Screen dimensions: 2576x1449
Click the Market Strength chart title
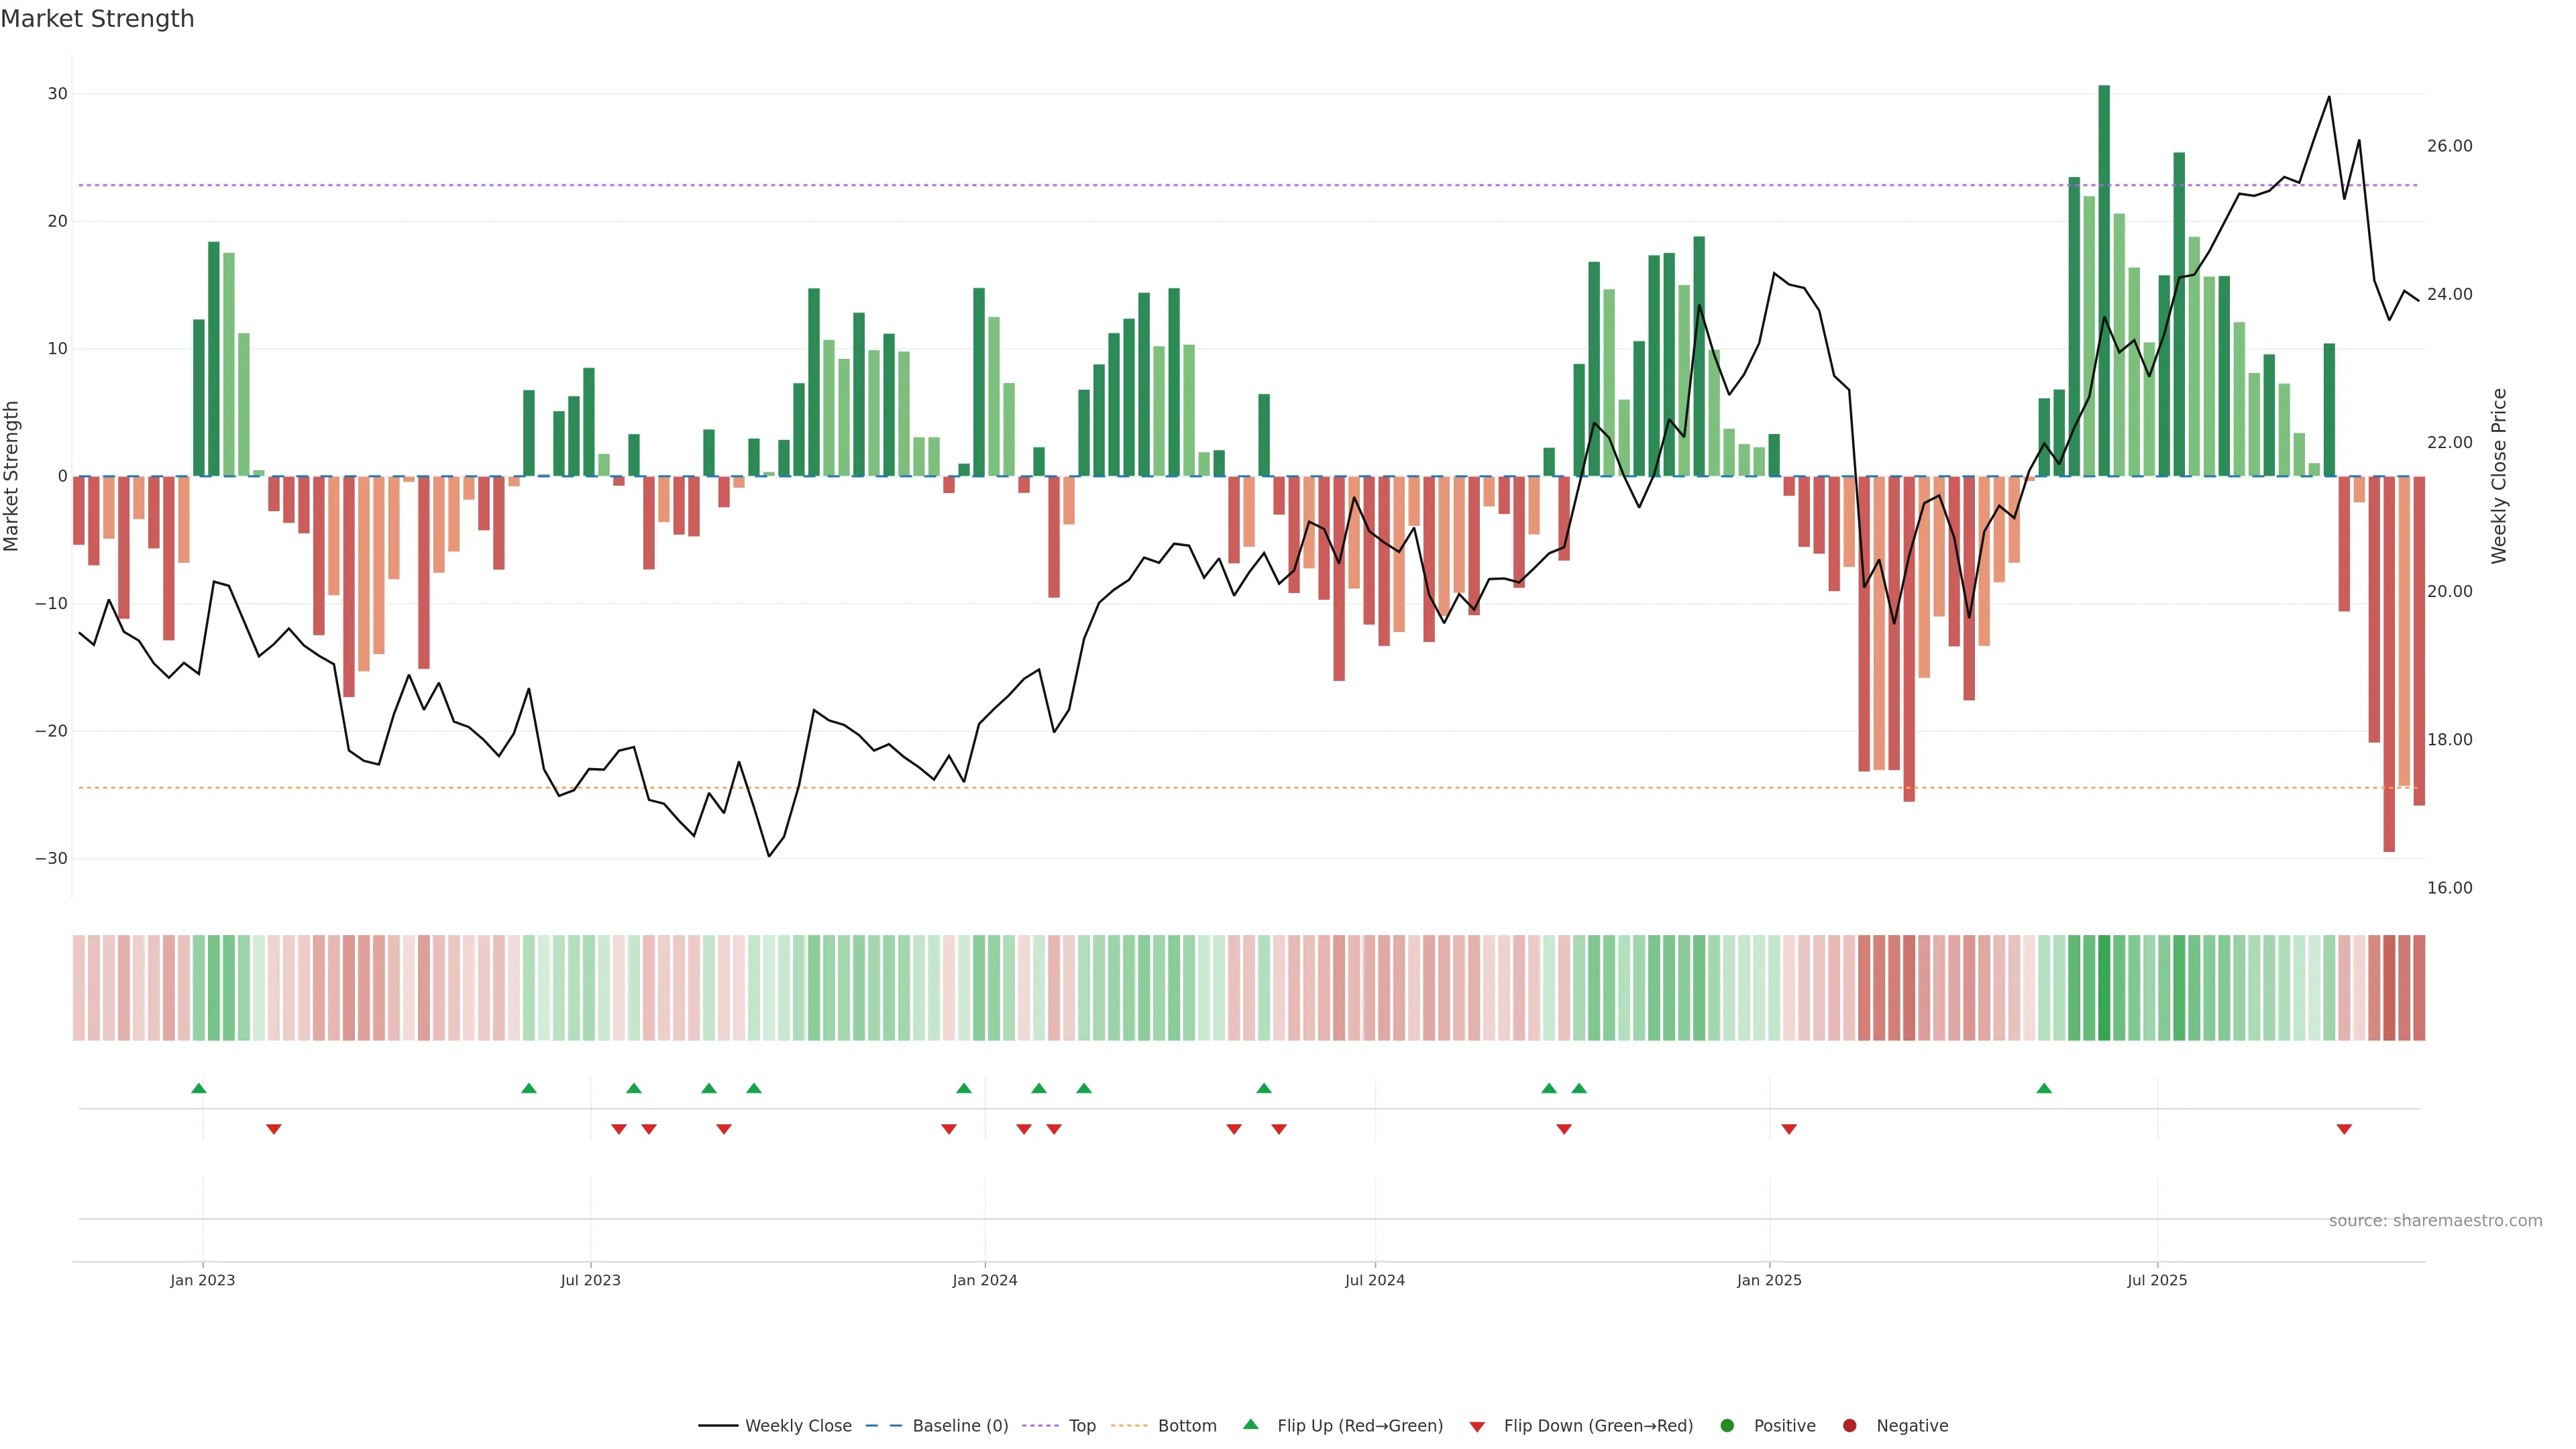click(x=97, y=19)
